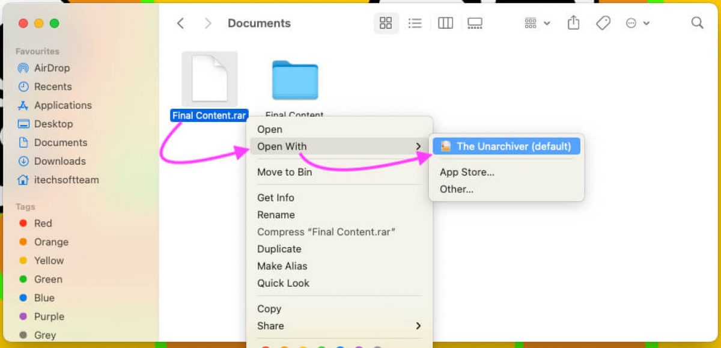
Task: Switch to gallery view
Action: (475, 23)
